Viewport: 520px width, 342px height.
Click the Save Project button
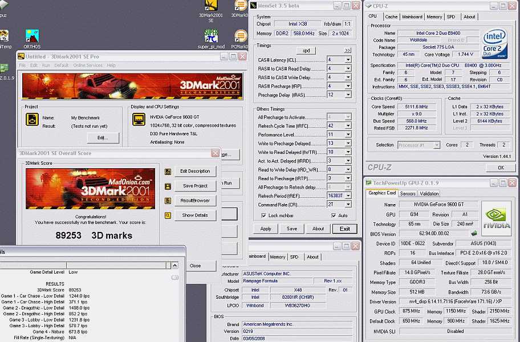click(195, 186)
